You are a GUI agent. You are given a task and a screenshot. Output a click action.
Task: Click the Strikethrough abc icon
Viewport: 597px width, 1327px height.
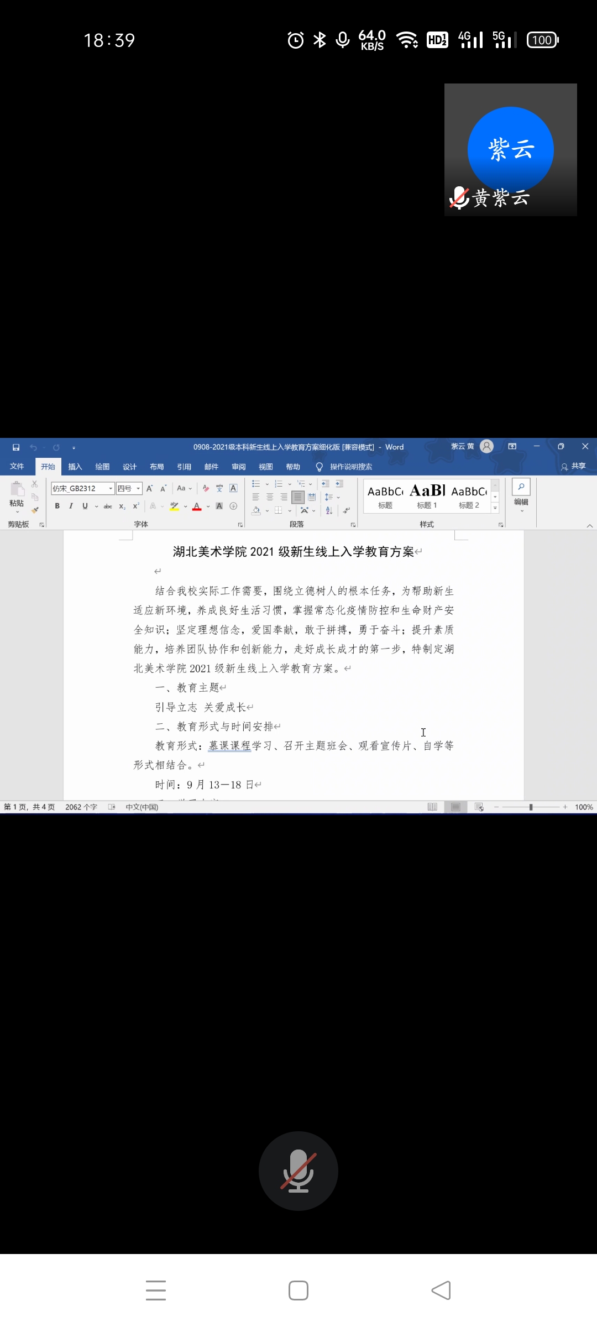point(108,506)
